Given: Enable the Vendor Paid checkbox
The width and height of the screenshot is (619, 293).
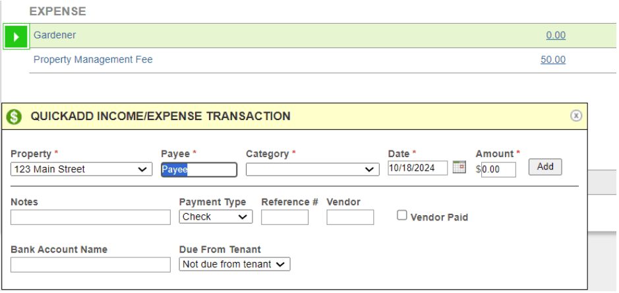Looking at the screenshot, I should (x=402, y=215).
